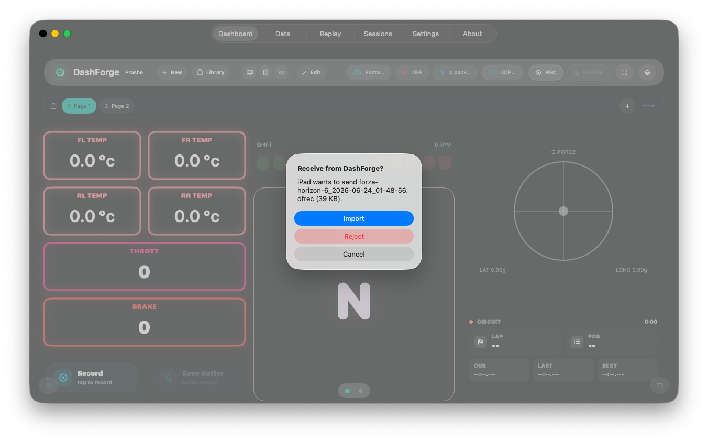Toggle the OFF connection switch

[412, 72]
